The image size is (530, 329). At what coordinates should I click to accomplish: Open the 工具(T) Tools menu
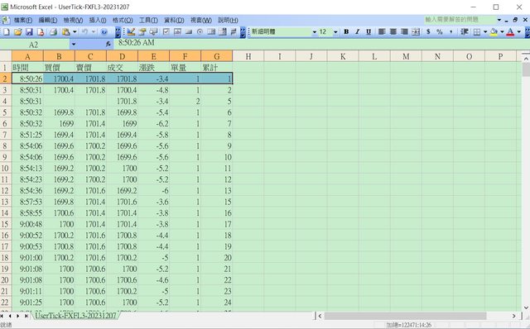148,20
